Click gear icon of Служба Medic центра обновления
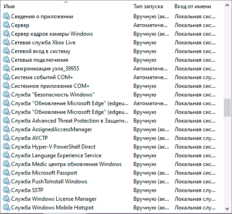The image size is (232, 214). tap(6, 164)
